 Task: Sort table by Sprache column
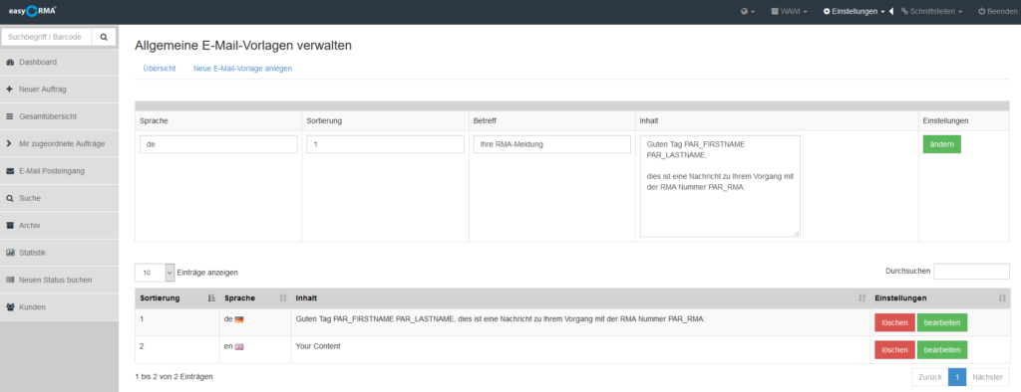point(255,297)
